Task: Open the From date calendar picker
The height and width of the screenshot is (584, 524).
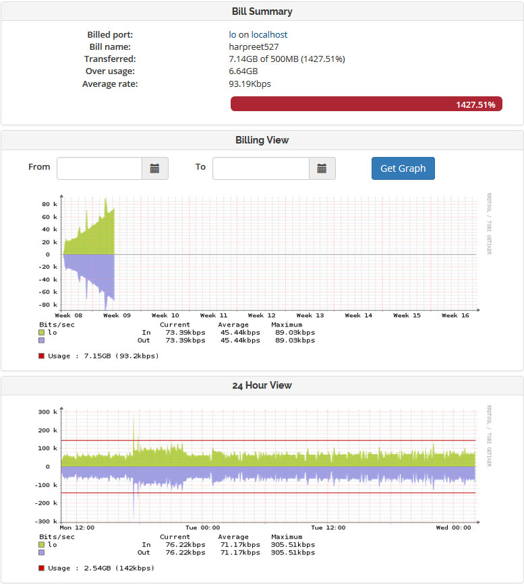Action: [x=154, y=168]
